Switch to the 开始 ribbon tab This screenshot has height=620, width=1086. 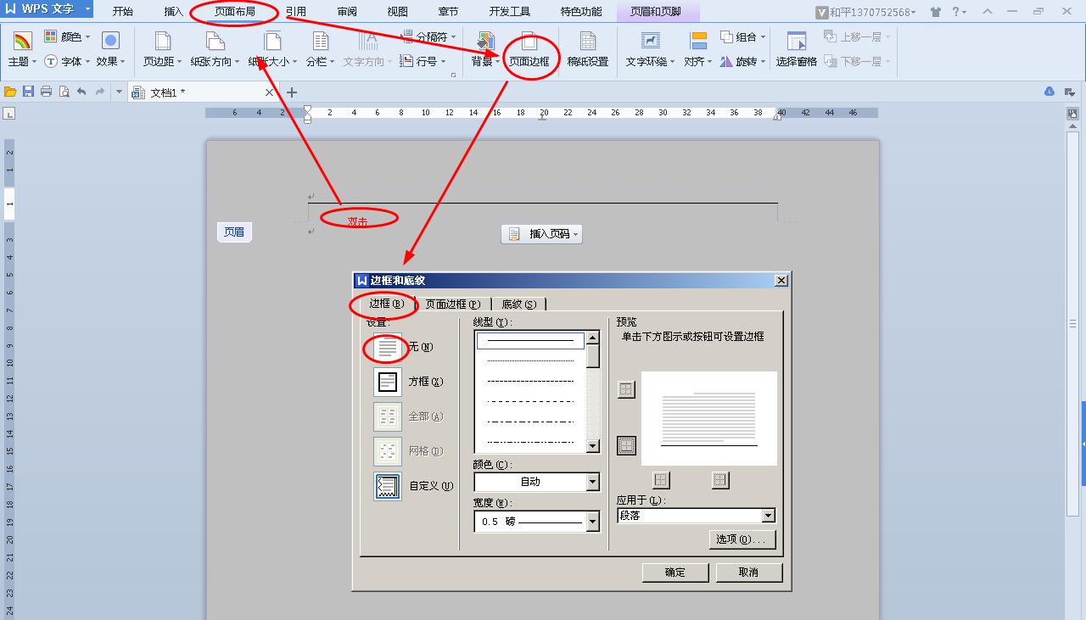(x=123, y=12)
